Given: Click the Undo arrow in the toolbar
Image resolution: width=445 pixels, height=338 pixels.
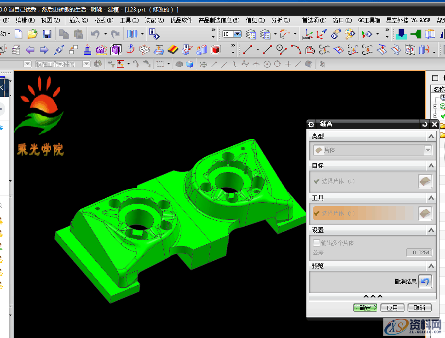Looking at the screenshot, I should [x=95, y=34].
